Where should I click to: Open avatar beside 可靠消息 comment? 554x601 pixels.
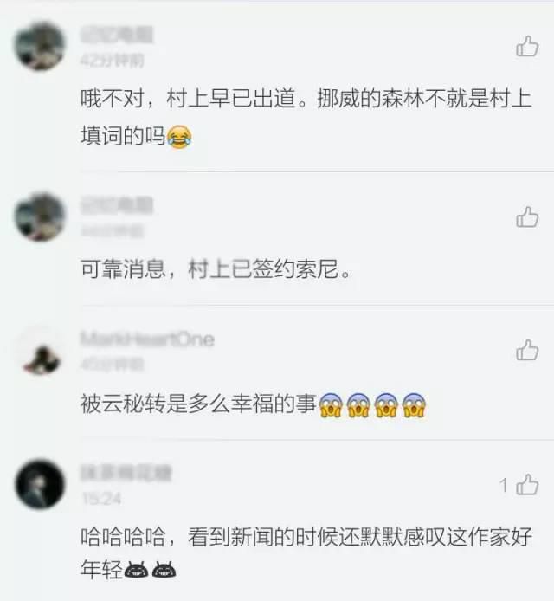click(40, 217)
